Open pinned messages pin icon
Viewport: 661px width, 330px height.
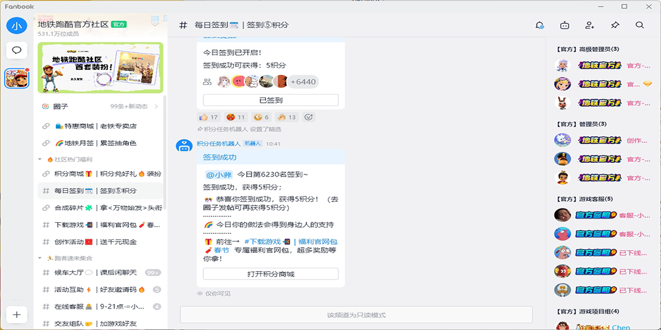[615, 25]
